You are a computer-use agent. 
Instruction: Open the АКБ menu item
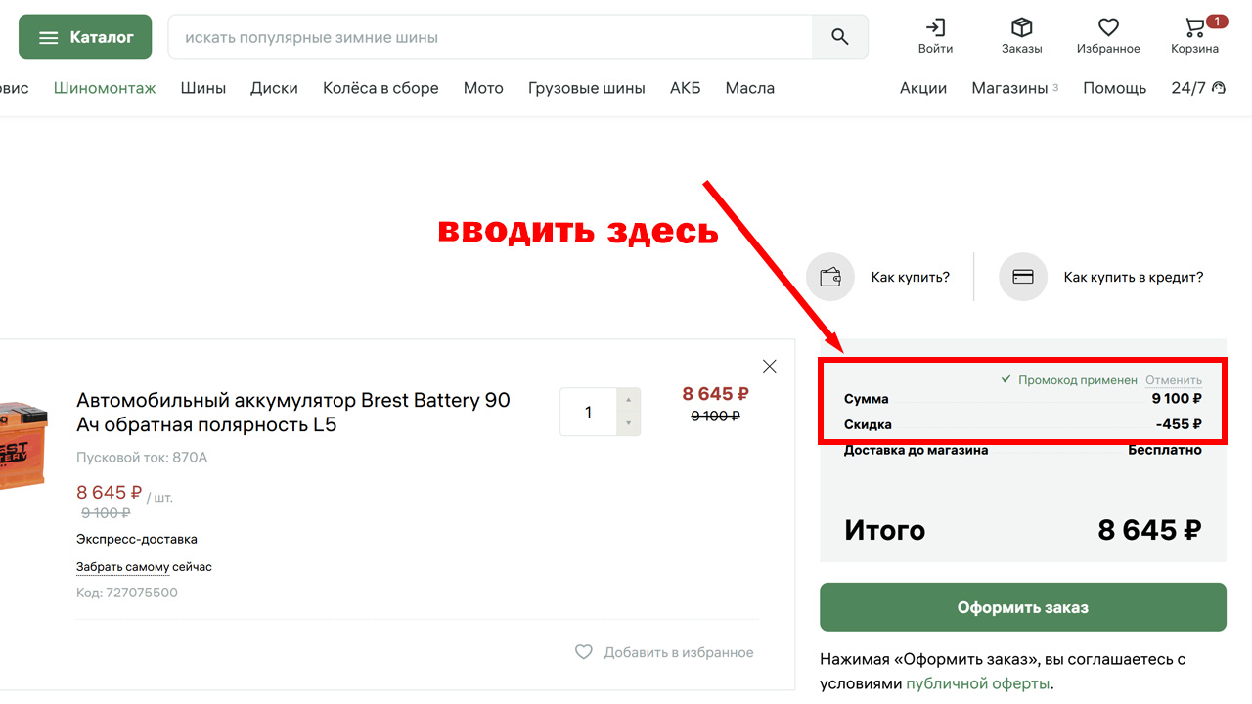(686, 88)
